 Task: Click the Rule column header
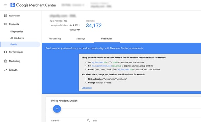coord(95,121)
